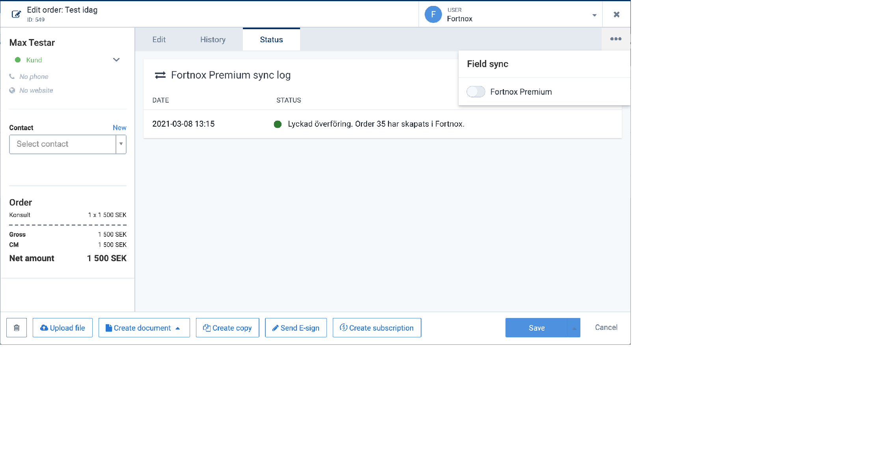Click the Edit order: Test idag title
Viewport: 869px width, 475px height.
tap(62, 10)
